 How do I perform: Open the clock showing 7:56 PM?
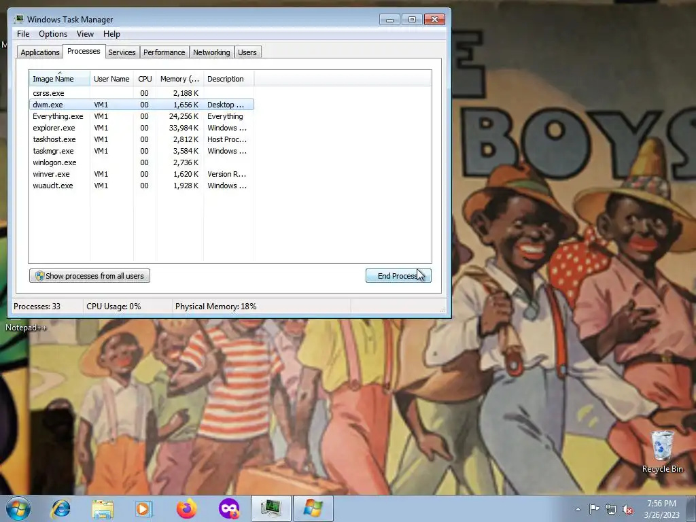click(661, 509)
